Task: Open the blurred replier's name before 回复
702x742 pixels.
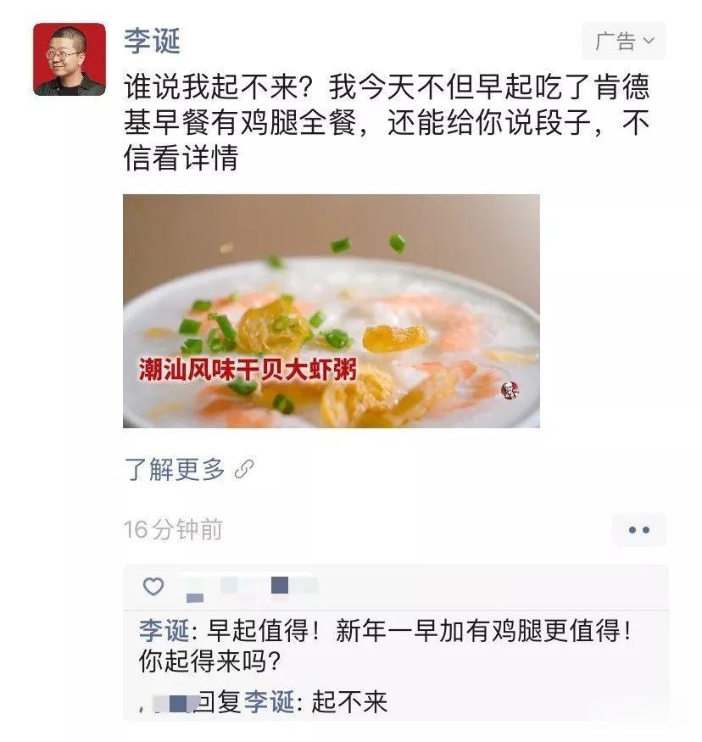Action: (x=168, y=703)
